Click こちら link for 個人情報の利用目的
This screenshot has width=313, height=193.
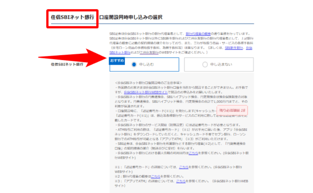click(x=193, y=153)
